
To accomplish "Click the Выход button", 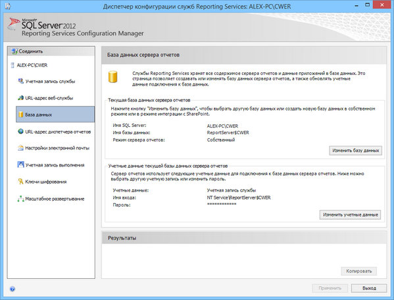I will [369, 288].
